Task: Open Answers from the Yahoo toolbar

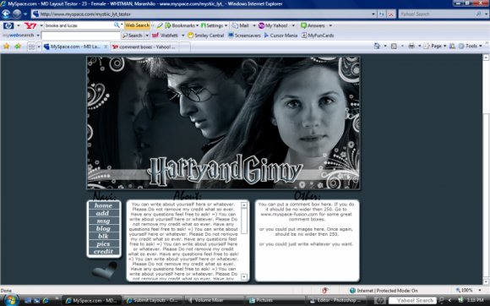Action: (313, 25)
